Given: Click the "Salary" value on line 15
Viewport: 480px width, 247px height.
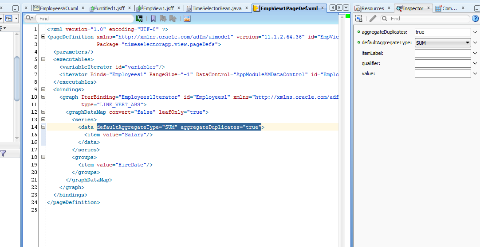Looking at the screenshot, I should [134, 135].
